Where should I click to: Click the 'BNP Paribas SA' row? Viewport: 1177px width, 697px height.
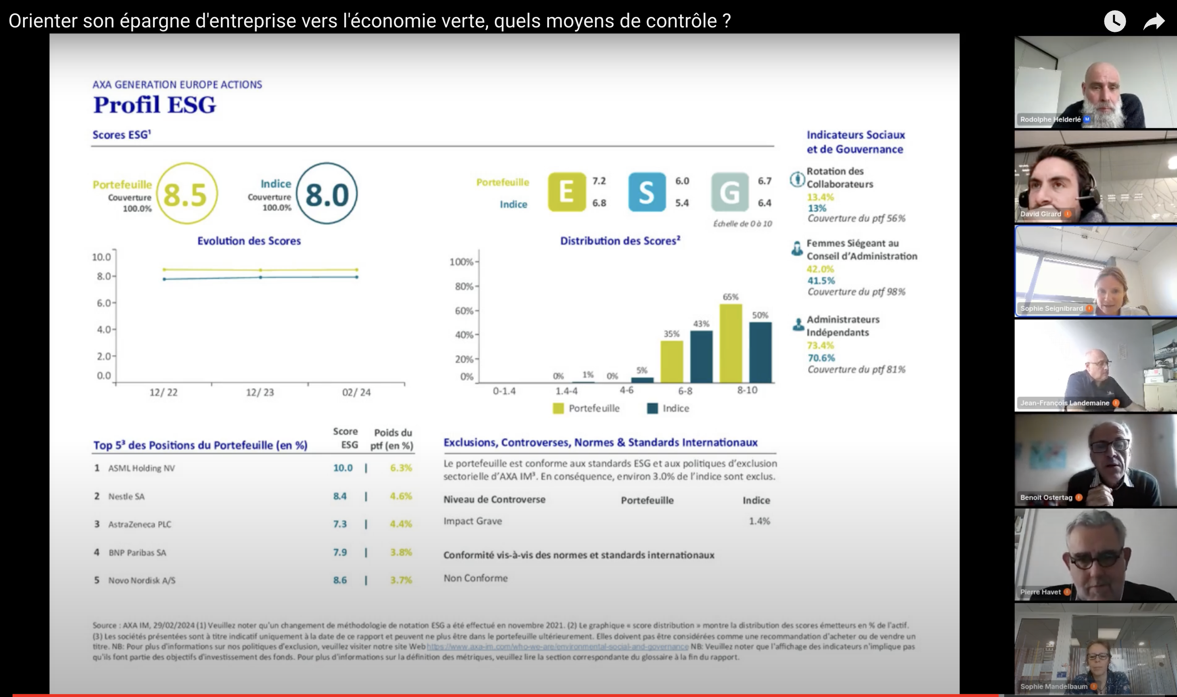point(253,552)
